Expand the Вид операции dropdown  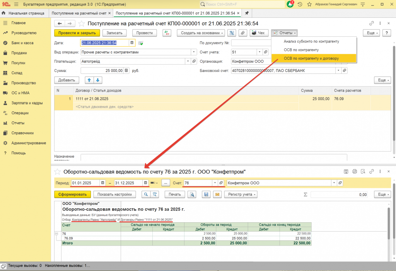click(194, 52)
